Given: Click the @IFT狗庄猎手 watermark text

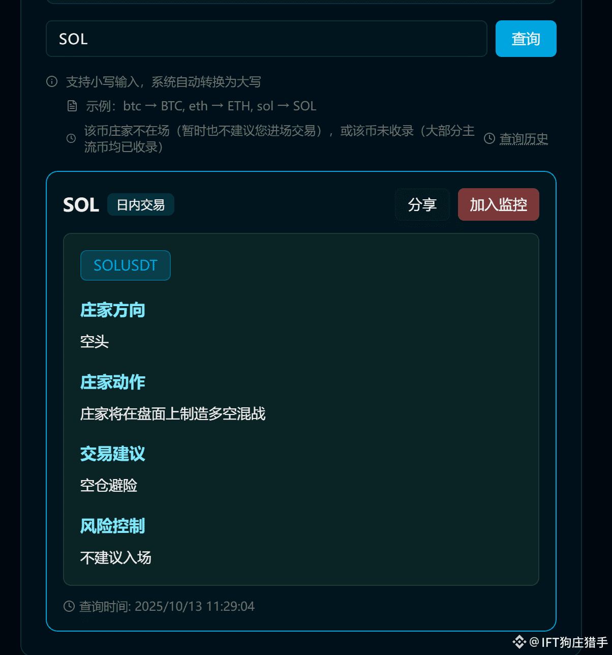Looking at the screenshot, I should (x=569, y=642).
